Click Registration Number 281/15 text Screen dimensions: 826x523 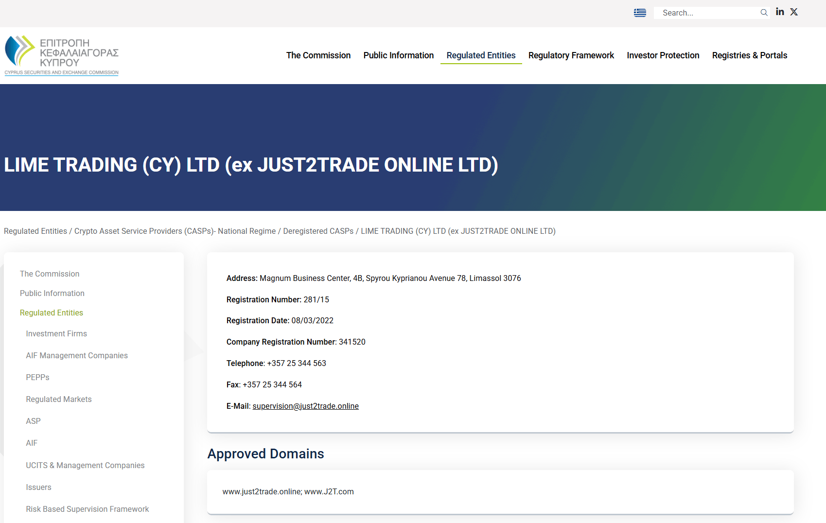tap(278, 299)
